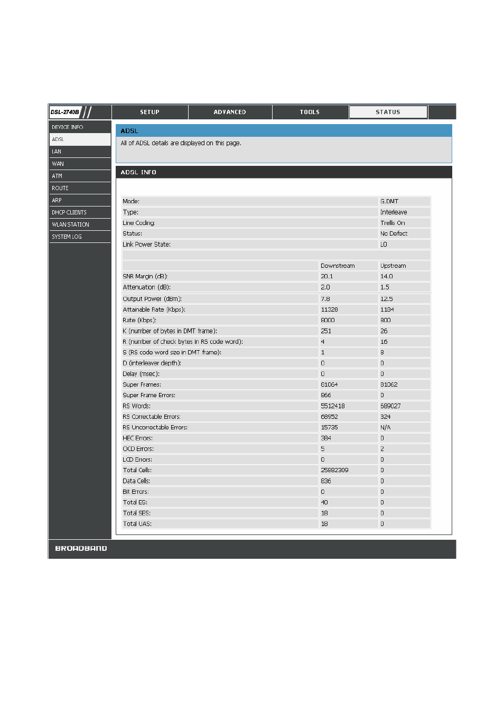This screenshot has width=504, height=713.
Task: Select Link Power State value L0
Action: [384, 245]
